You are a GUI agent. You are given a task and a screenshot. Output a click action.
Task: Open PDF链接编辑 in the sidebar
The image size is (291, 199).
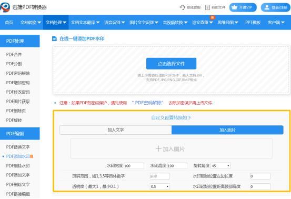point(18,194)
